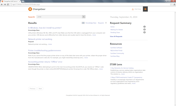Open the MySunView Portal resource
The height and width of the screenshot is (106, 176).
[116, 51]
